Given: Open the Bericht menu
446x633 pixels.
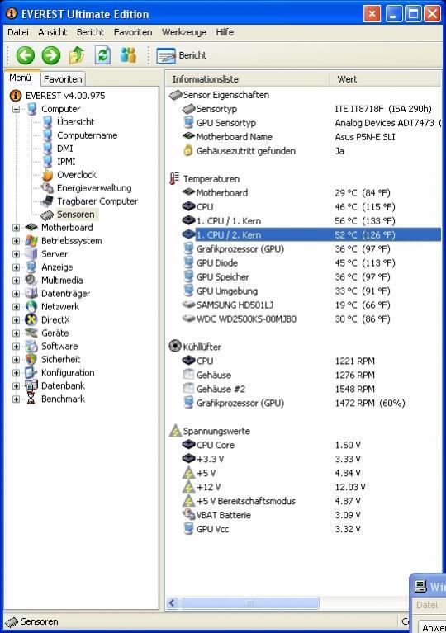Looking at the screenshot, I should tap(90, 32).
